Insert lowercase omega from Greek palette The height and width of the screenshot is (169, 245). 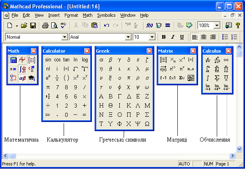click(147, 87)
